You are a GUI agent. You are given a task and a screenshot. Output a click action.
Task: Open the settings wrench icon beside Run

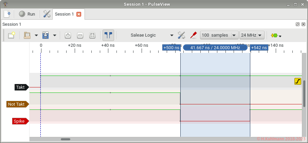tap(47, 14)
